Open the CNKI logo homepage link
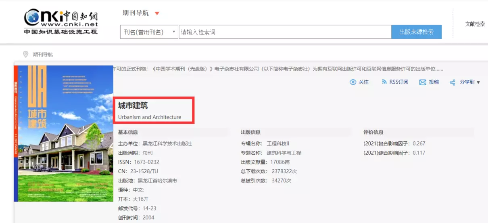 pos(61,21)
